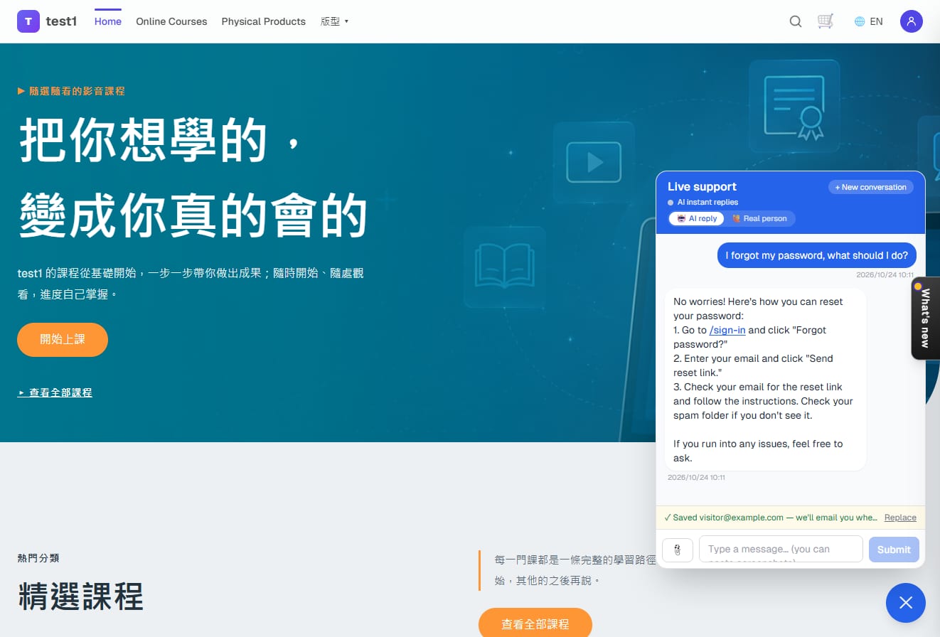Follow the hero 查看全部課程 underlined link

(x=55, y=392)
